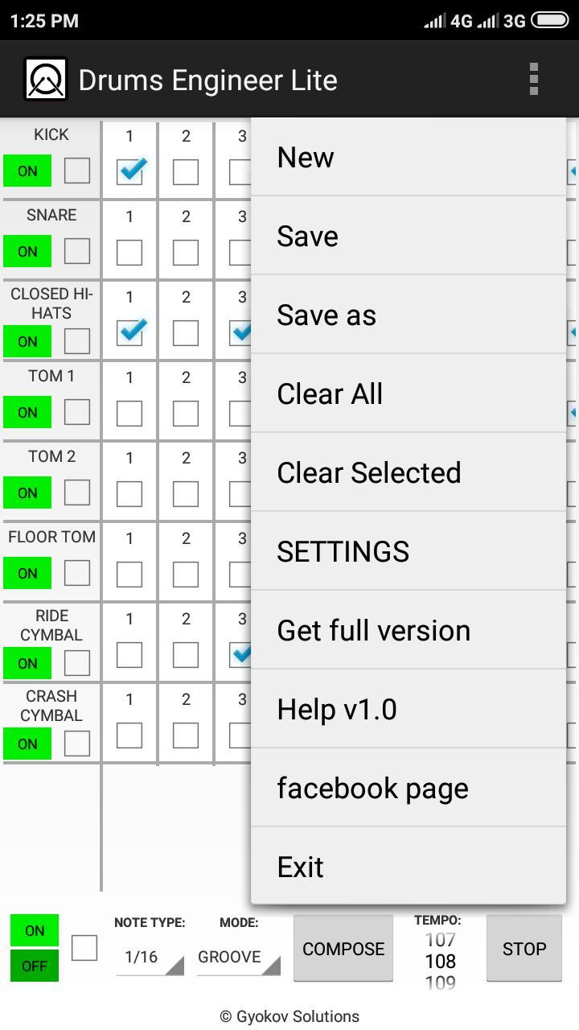Image resolution: width=579 pixels, height=1030 pixels.
Task: Open the NOTE TYPE 1/16 dropdown
Action: pyautogui.click(x=149, y=957)
